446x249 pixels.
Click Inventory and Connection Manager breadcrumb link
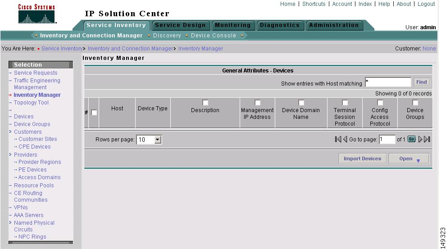pyautogui.click(x=130, y=49)
